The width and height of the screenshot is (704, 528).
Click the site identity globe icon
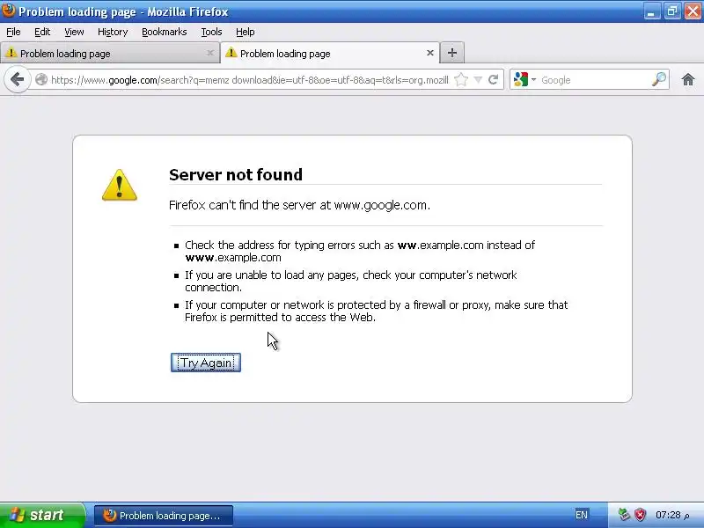pyautogui.click(x=40, y=80)
